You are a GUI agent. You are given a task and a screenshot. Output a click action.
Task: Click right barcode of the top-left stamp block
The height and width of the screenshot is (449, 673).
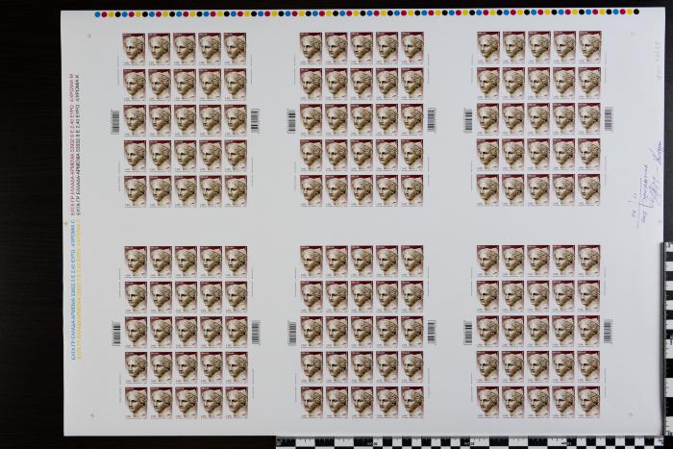coord(255,120)
